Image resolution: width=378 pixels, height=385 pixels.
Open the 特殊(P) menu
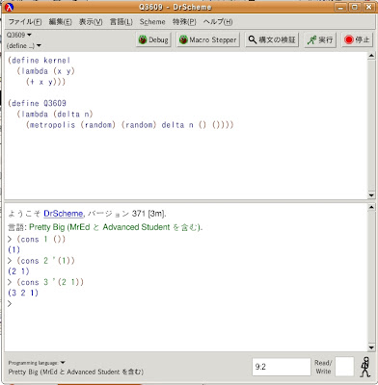click(x=184, y=22)
